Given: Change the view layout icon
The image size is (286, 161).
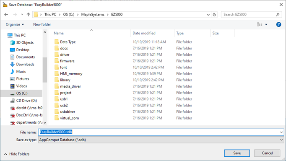Looking at the screenshot, I should tap(260, 24).
